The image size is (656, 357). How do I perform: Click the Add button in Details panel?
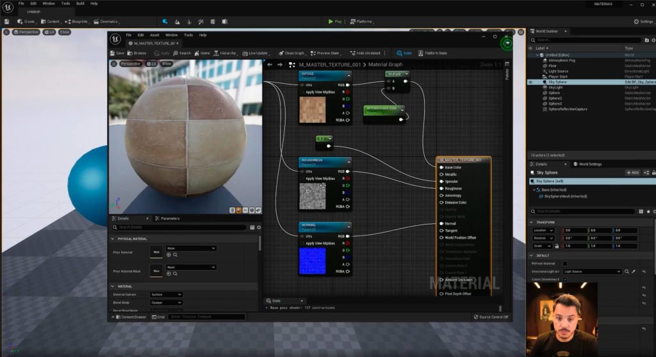pos(632,173)
